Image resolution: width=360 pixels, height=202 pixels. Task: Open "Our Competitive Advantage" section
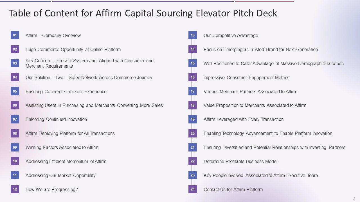tap(231, 35)
